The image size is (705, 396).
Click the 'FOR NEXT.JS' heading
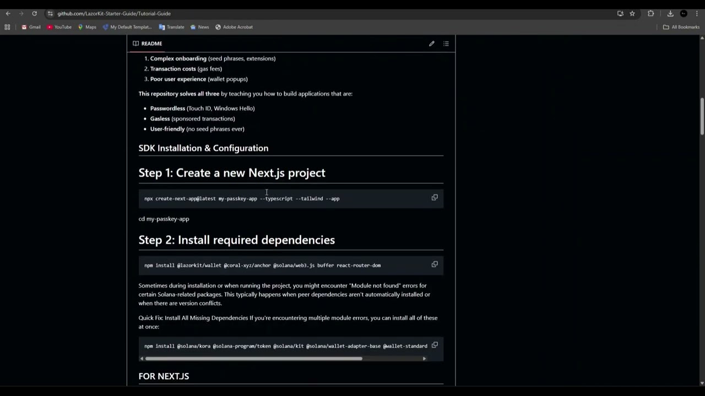pyautogui.click(x=164, y=376)
